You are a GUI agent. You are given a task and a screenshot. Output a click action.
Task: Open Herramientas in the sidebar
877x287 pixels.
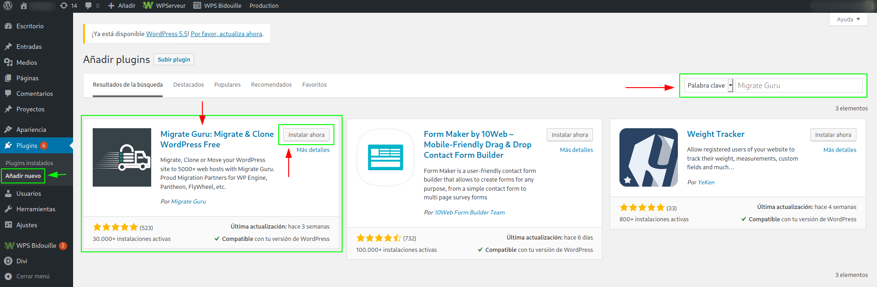click(x=37, y=209)
